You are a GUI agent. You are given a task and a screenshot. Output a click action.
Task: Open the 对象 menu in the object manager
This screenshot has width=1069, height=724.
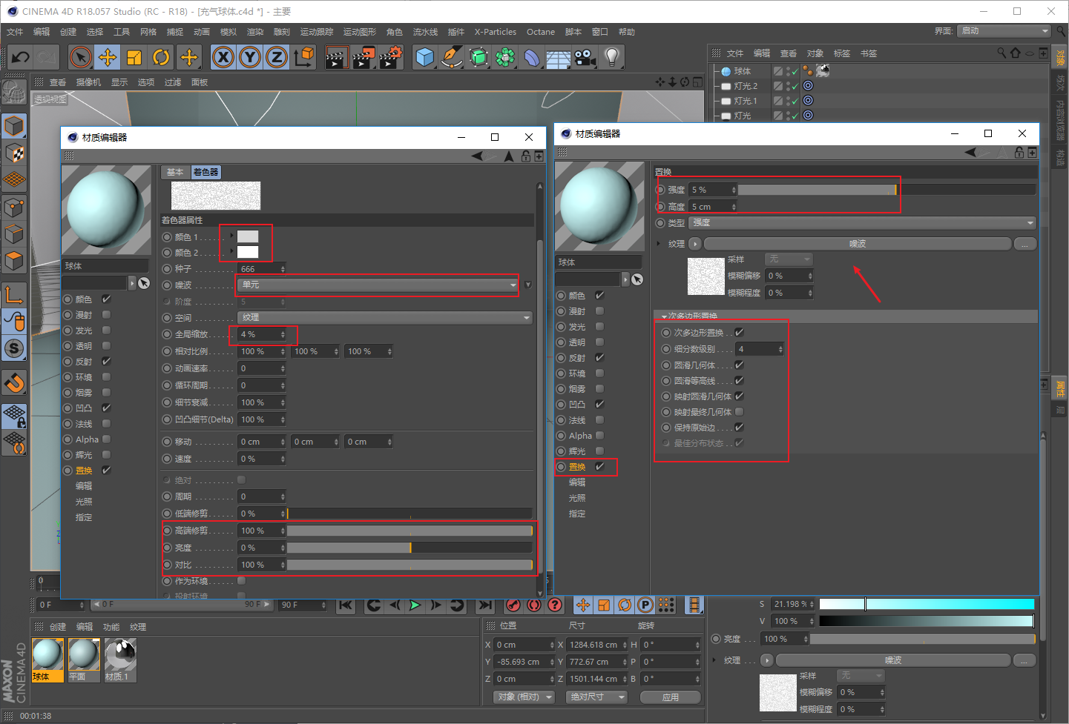[x=815, y=53]
